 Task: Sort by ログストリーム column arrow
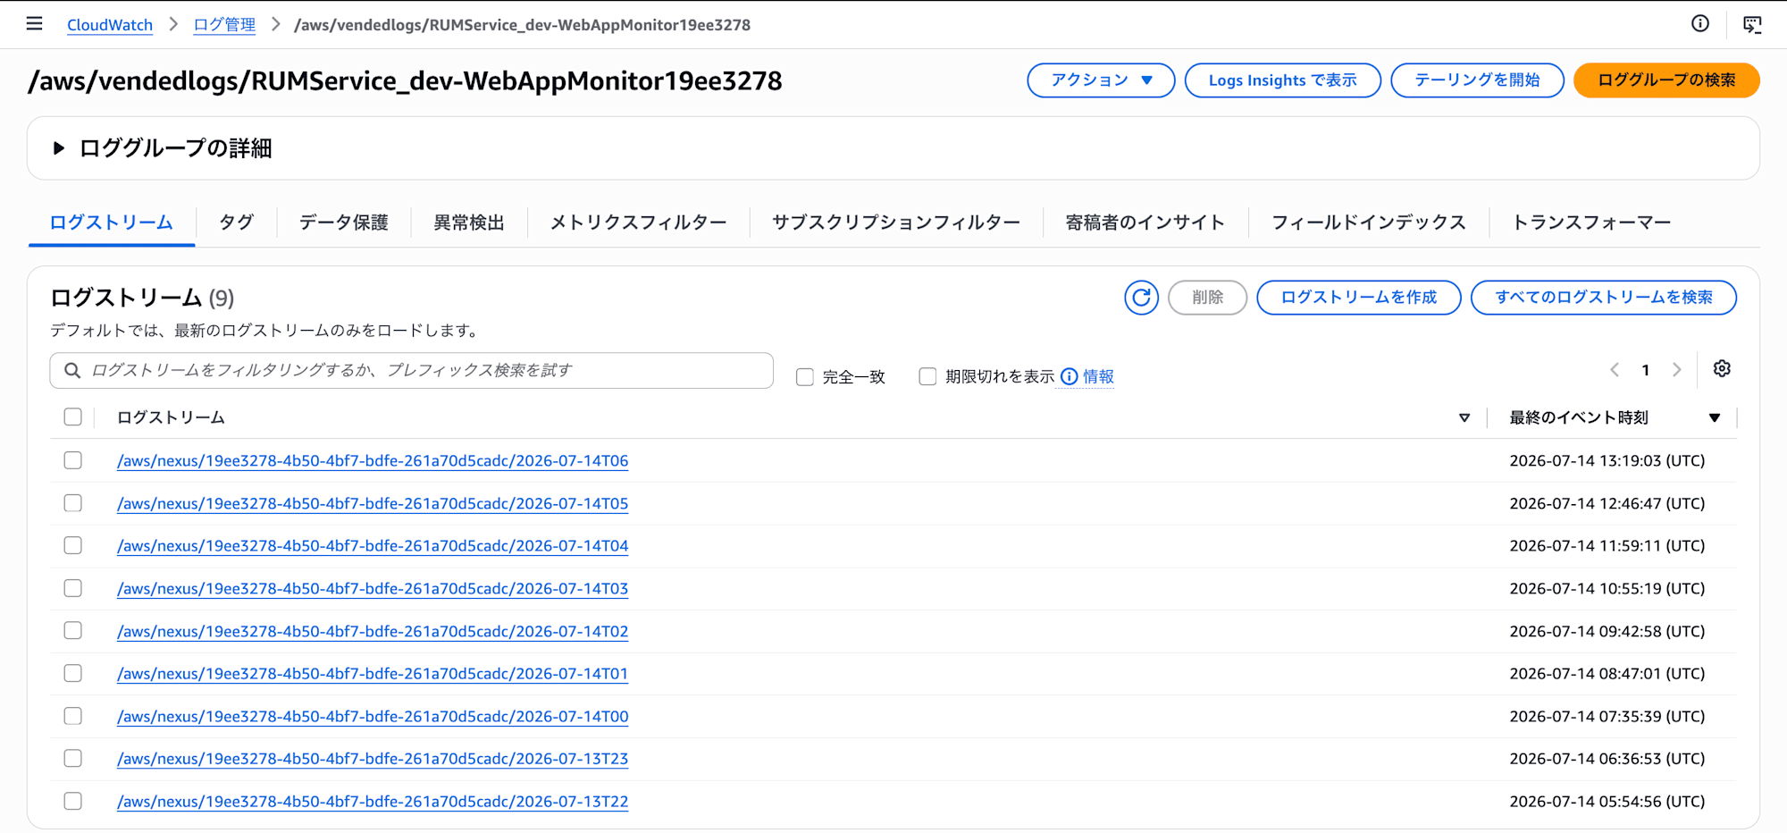[1464, 417]
